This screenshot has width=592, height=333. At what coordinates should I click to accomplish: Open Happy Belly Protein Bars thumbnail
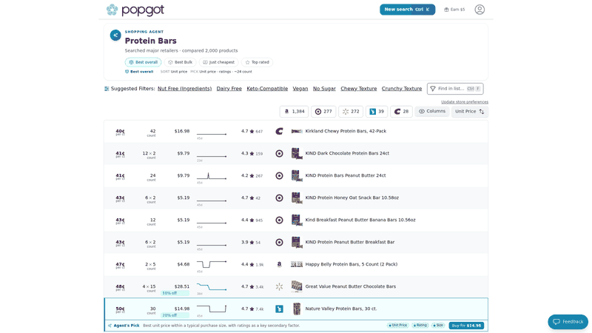click(x=297, y=264)
